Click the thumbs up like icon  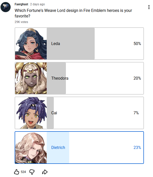tap(17, 172)
